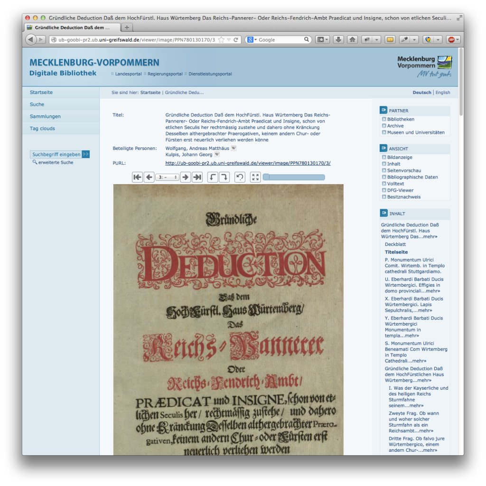Open the Regierungsportal link
The image size is (486, 486).
point(165,74)
